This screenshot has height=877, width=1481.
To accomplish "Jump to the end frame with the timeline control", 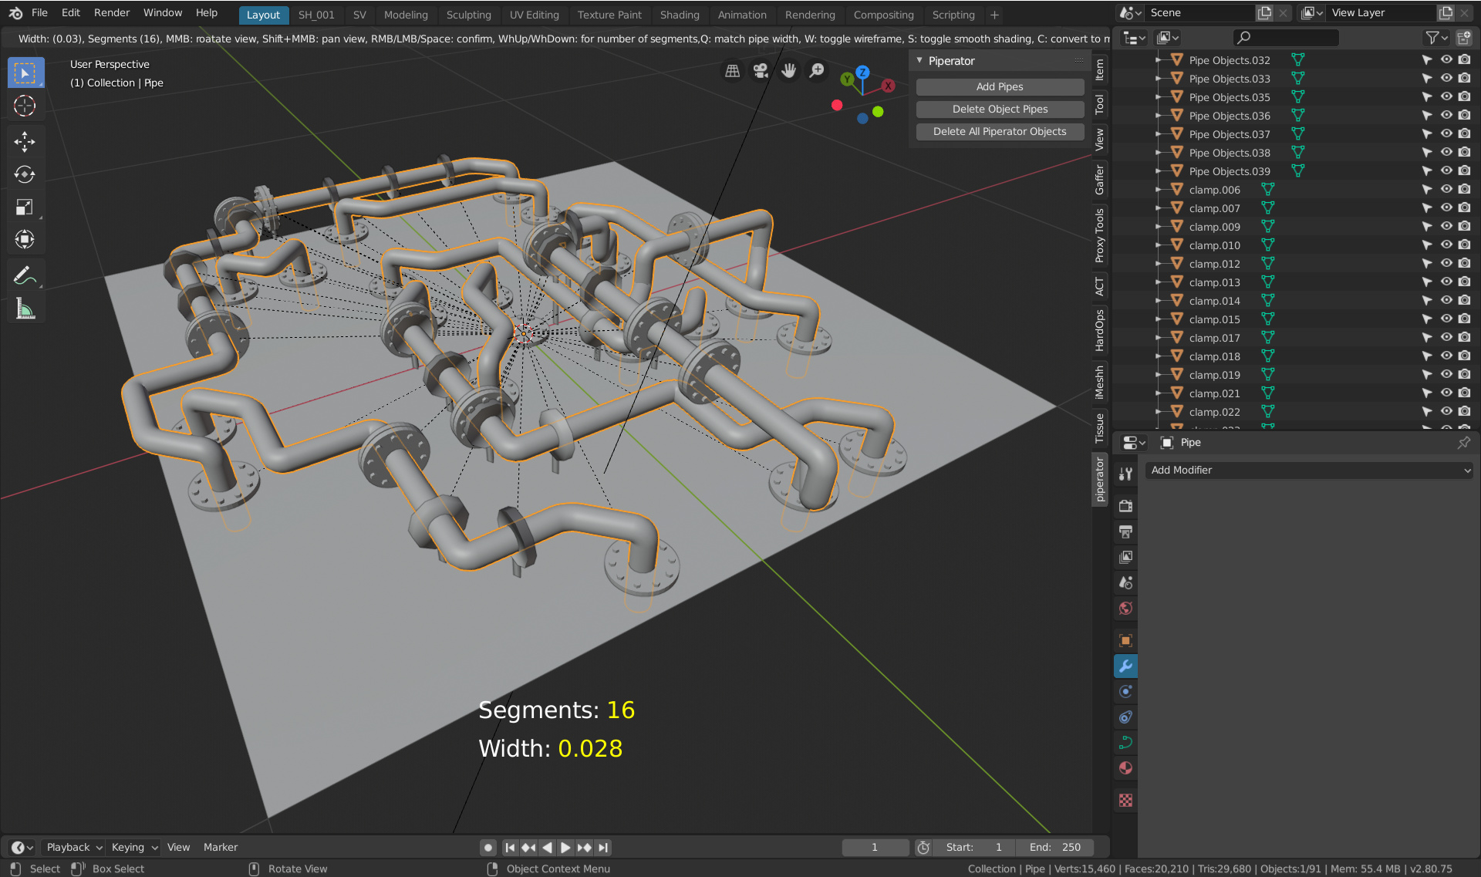I will pyautogui.click(x=604, y=847).
